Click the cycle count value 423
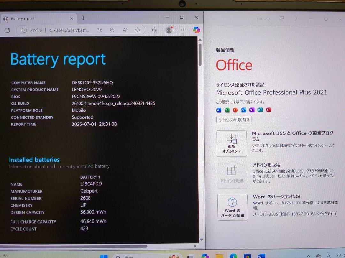 coord(84,228)
